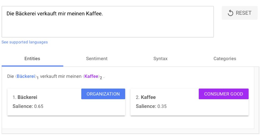The image size is (262, 137).
Task: Click the RESET button
Action: point(240,13)
